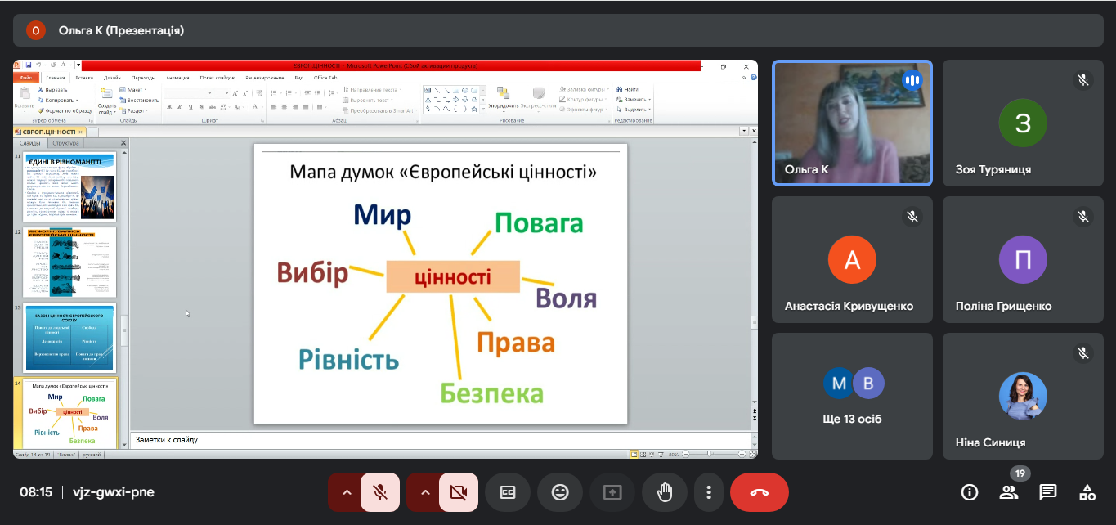The width and height of the screenshot is (1116, 525).
Task: Select Ольга К video tile
Action: (852, 123)
